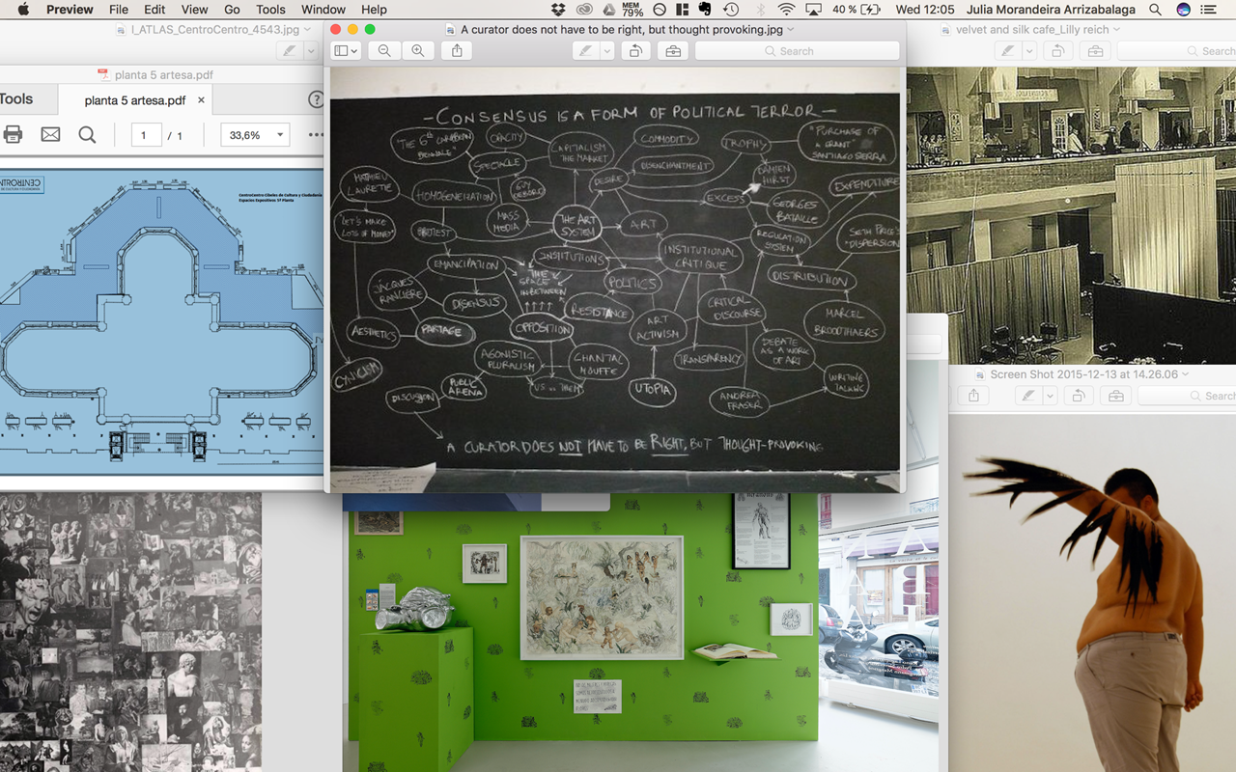The image size is (1236, 772).
Task: Click the Search field in curator window
Action: [797, 51]
